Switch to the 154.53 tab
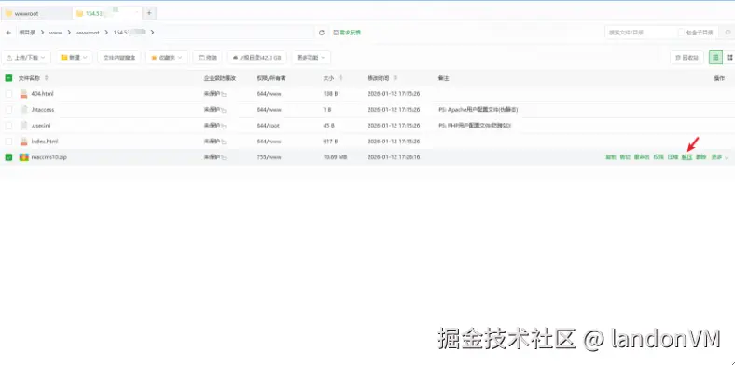The height and width of the screenshot is (365, 735). coord(107,13)
